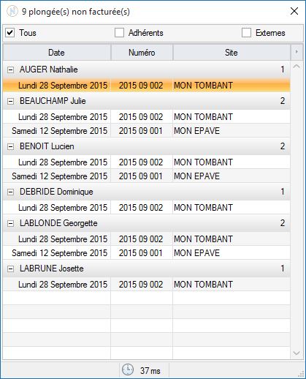Sort by the Numéro column header

[142, 53]
